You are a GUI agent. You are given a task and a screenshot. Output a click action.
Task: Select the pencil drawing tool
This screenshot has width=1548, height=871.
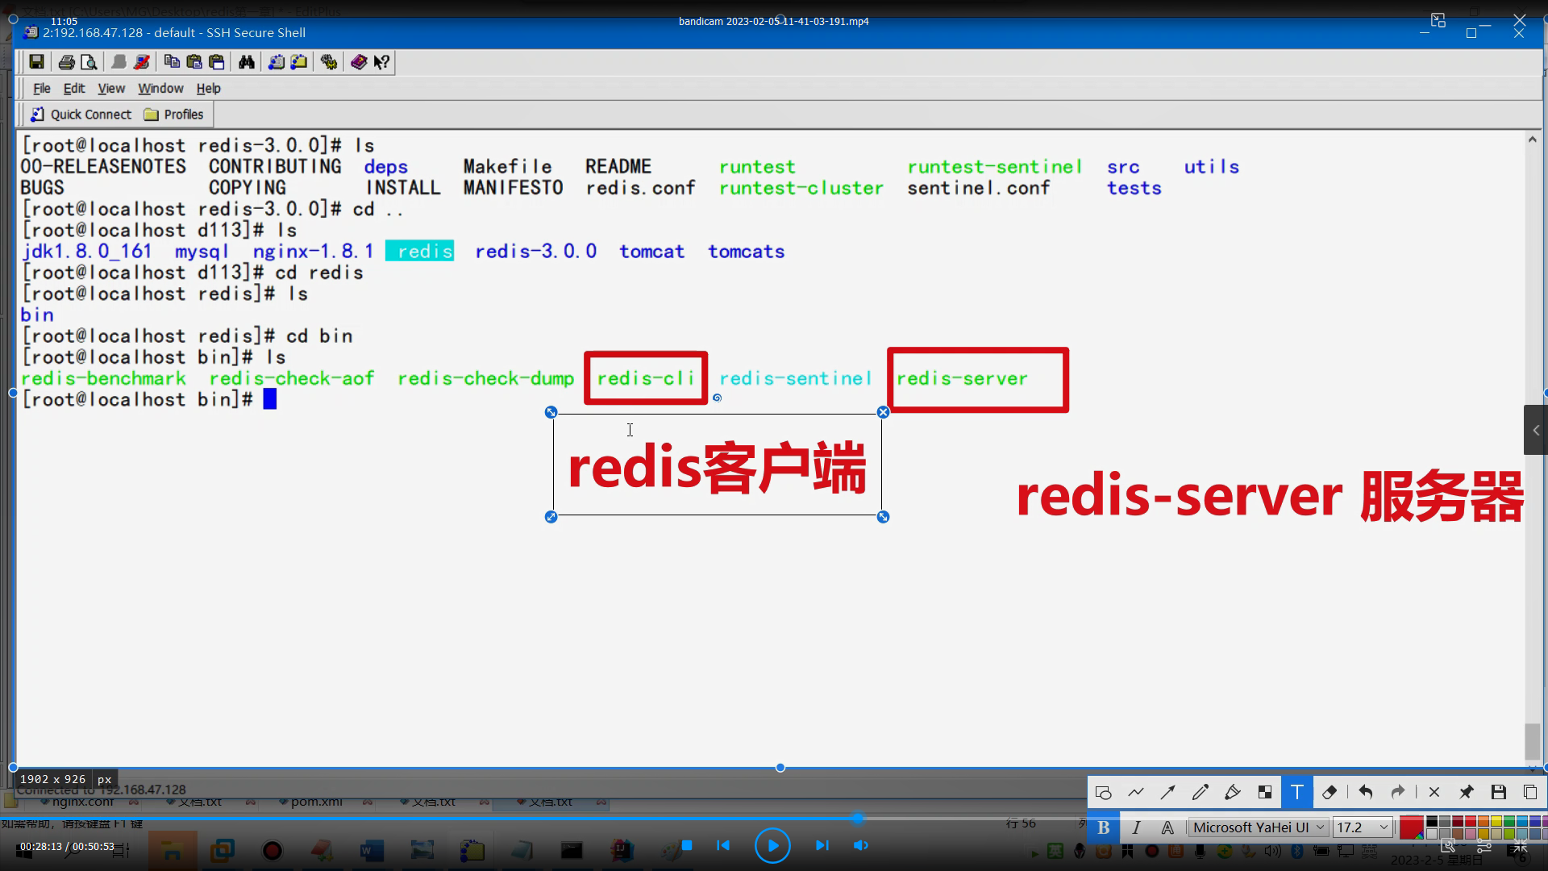(1200, 792)
